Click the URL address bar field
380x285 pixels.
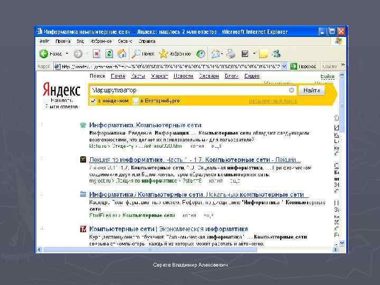(171, 66)
